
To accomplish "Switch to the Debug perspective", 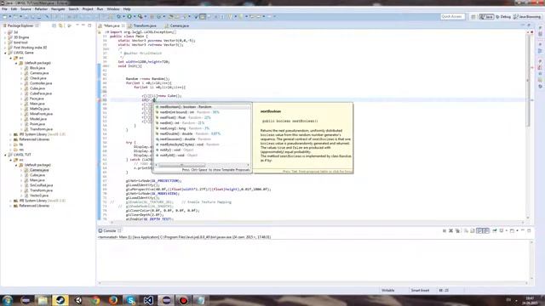I will click(503, 17).
